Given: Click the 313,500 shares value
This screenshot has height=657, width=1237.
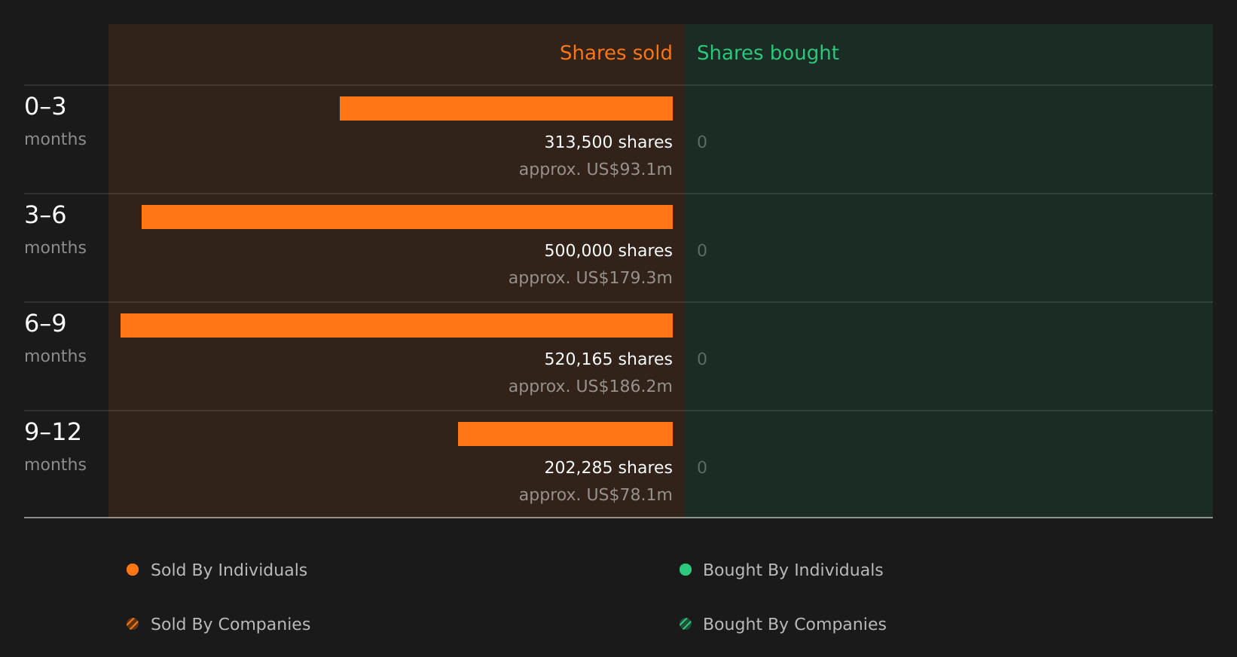Looking at the screenshot, I should pos(609,142).
